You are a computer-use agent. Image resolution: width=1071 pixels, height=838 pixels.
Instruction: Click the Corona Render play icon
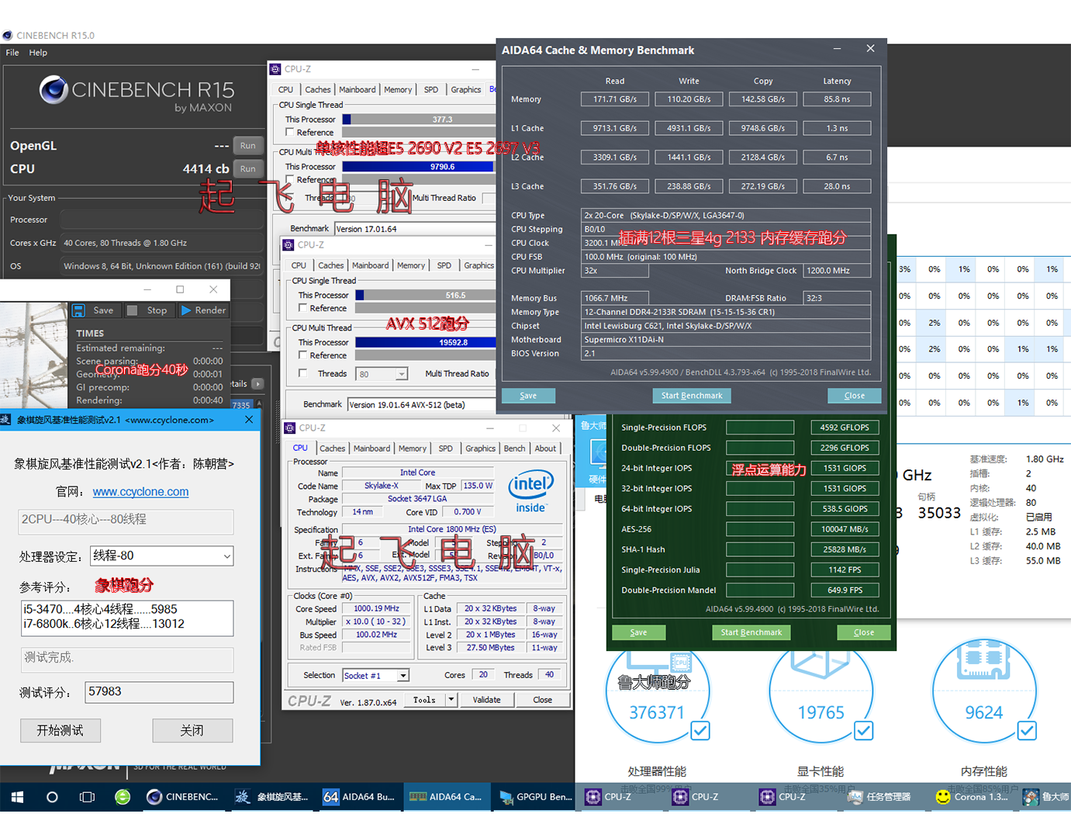(x=186, y=310)
